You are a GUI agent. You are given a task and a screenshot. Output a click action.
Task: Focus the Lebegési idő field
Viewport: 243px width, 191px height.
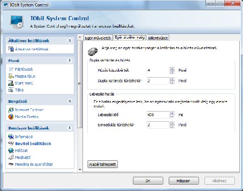[158, 115]
